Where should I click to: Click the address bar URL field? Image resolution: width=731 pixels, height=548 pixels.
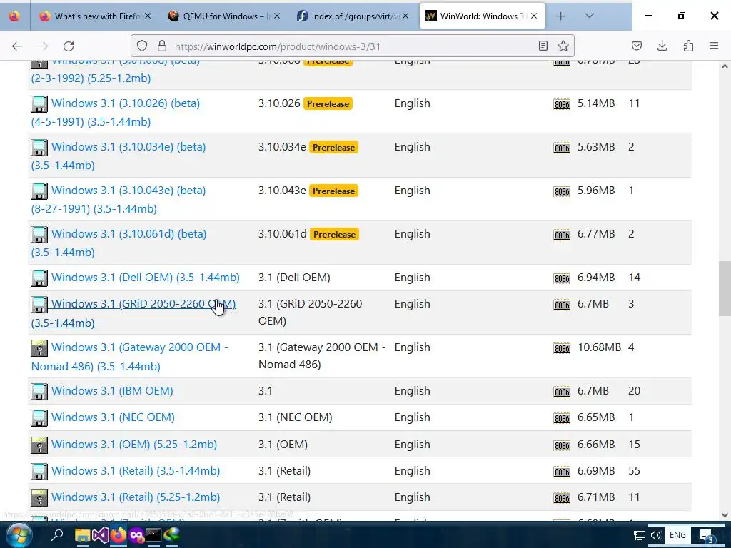pyautogui.click(x=353, y=46)
